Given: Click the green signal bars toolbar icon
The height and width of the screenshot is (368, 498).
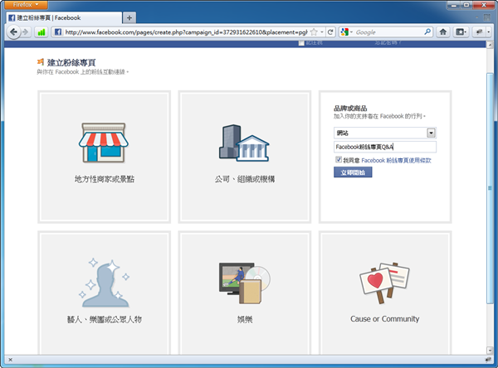Looking at the screenshot, I should tap(41, 32).
